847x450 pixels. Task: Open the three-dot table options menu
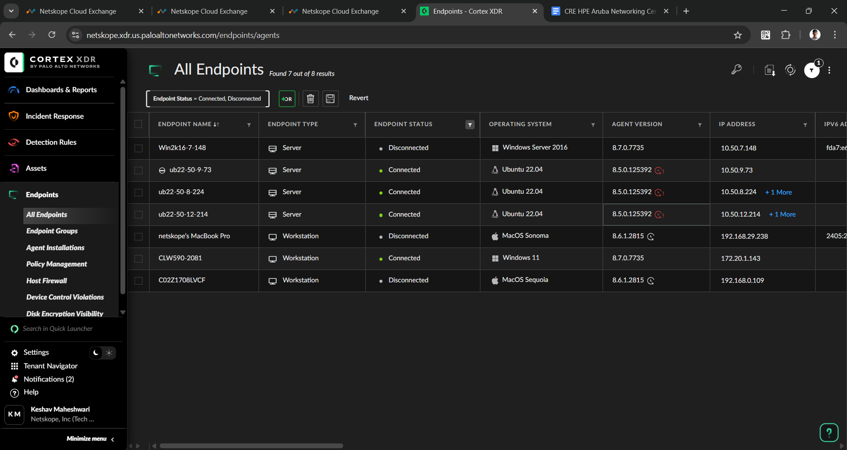pyautogui.click(x=829, y=70)
